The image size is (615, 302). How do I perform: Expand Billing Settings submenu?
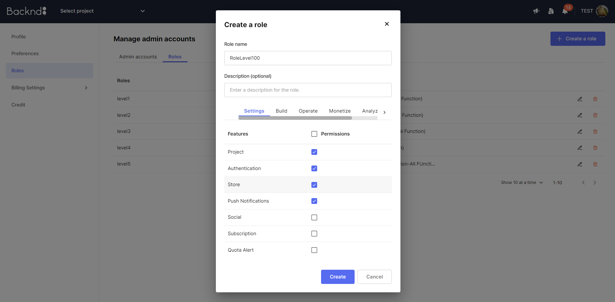click(x=86, y=88)
